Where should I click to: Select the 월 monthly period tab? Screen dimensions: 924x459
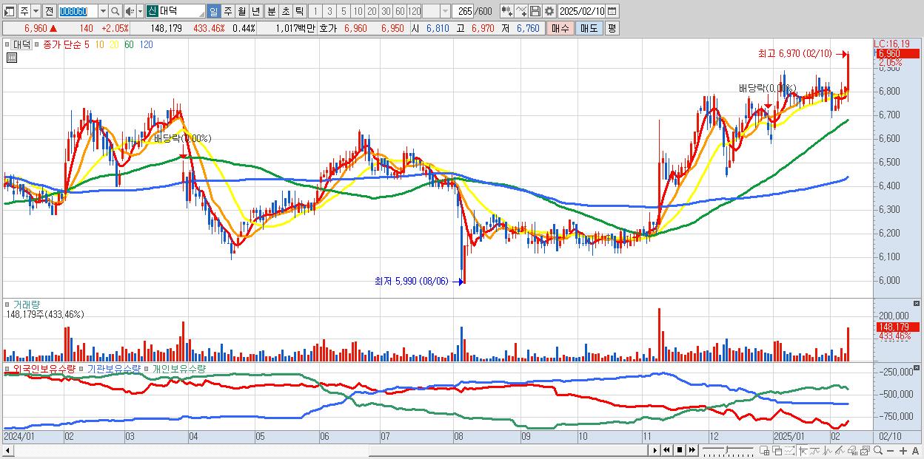tap(241, 12)
